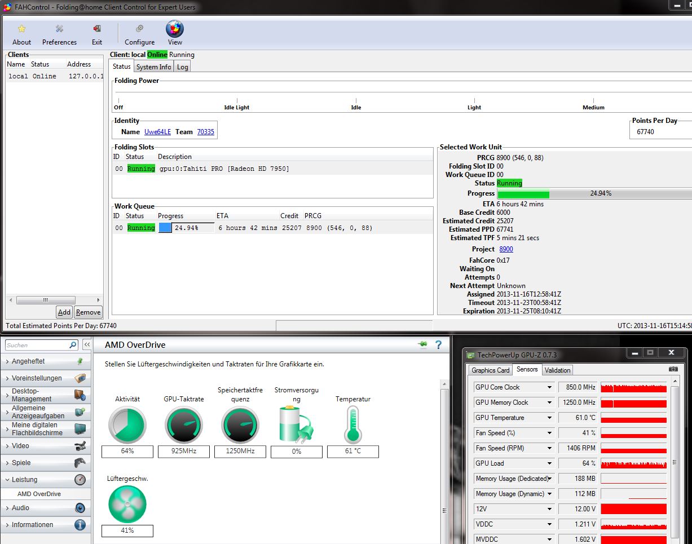Screen dimensions: 692x544
Task: Click the search magnifier in Suchen box
Action: (x=73, y=345)
